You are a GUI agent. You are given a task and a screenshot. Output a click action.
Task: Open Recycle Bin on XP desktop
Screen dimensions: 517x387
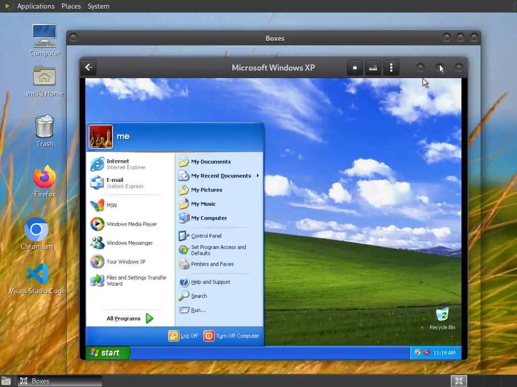pyautogui.click(x=442, y=318)
